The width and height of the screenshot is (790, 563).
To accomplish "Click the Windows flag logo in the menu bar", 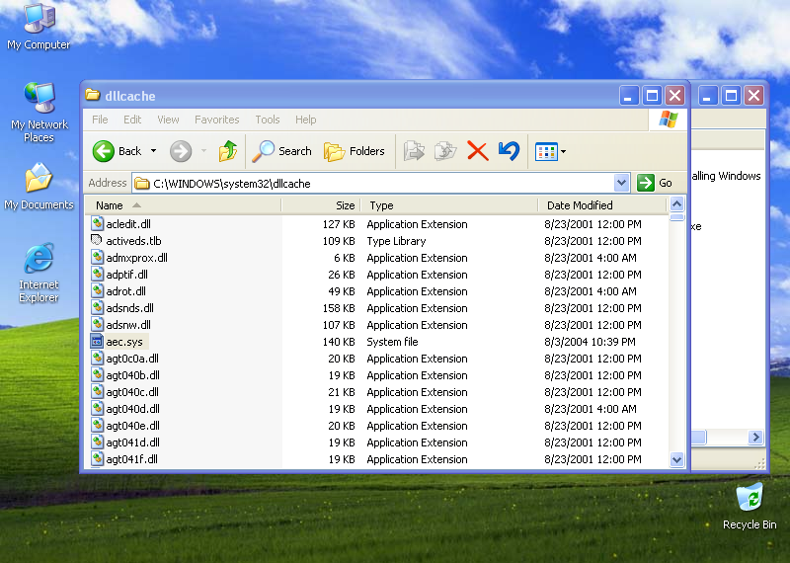I will click(x=669, y=120).
